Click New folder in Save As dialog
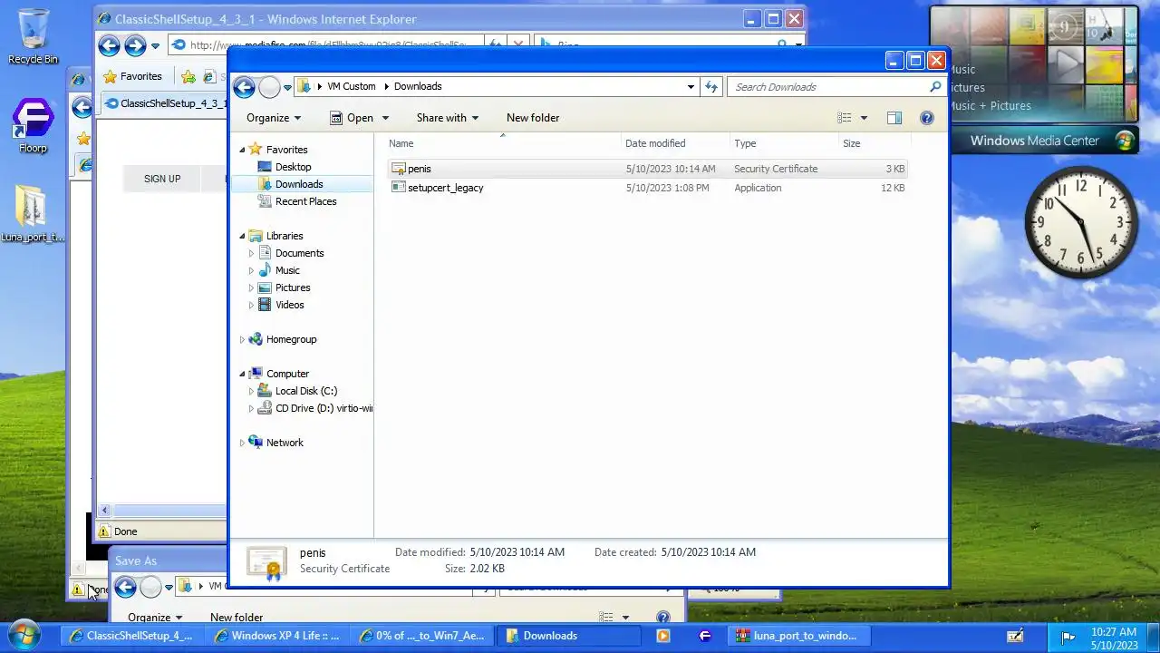This screenshot has width=1160, height=653. [x=237, y=618]
